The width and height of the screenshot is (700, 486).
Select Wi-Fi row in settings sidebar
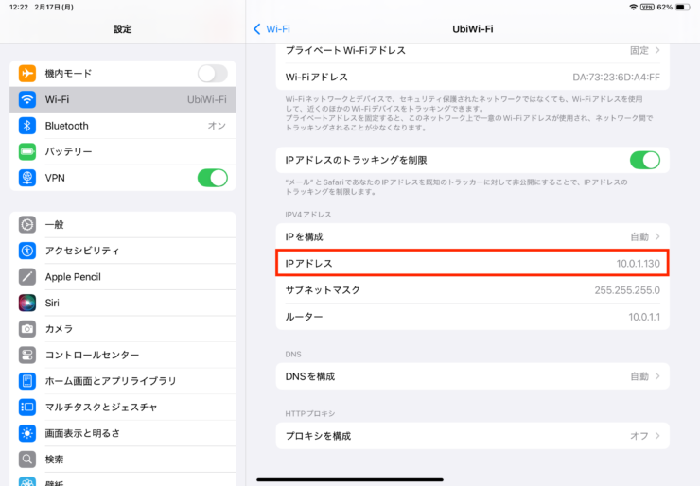pos(123,99)
